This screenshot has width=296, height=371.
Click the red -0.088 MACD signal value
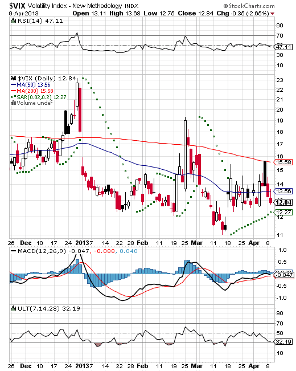104,251
